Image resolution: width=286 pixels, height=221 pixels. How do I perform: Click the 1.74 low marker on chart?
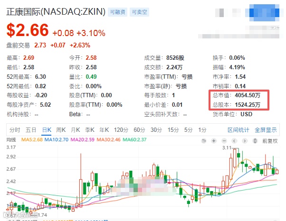(x=42, y=215)
